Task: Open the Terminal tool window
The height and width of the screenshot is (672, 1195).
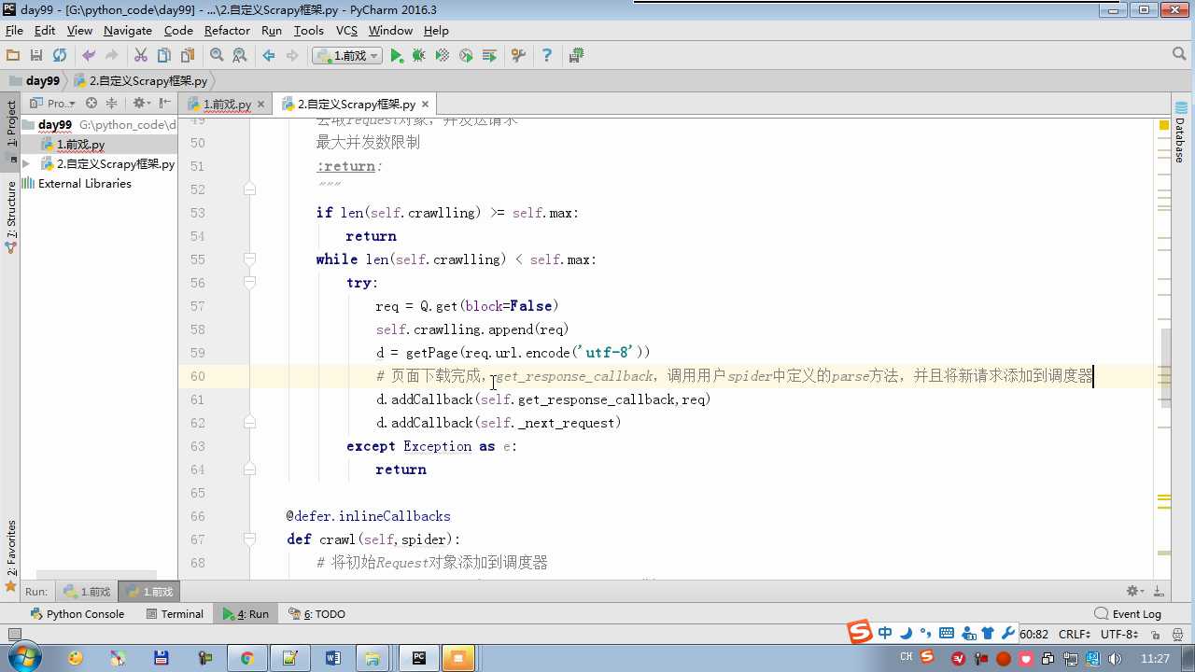Action: 174,613
